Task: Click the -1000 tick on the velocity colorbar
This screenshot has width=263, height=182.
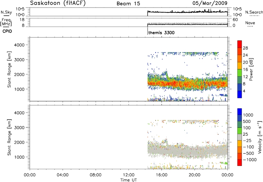Action: click(250, 160)
